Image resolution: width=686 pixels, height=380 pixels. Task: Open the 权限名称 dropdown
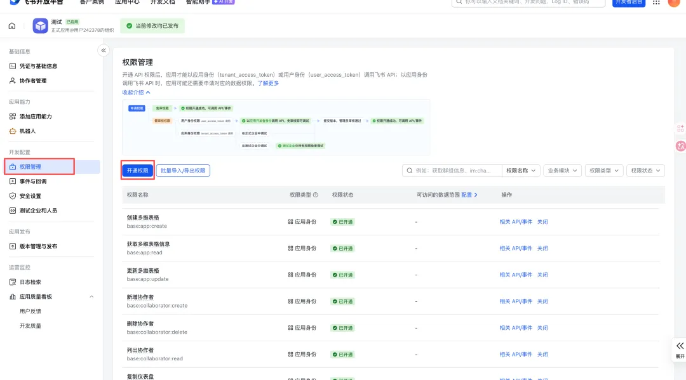[x=521, y=171]
